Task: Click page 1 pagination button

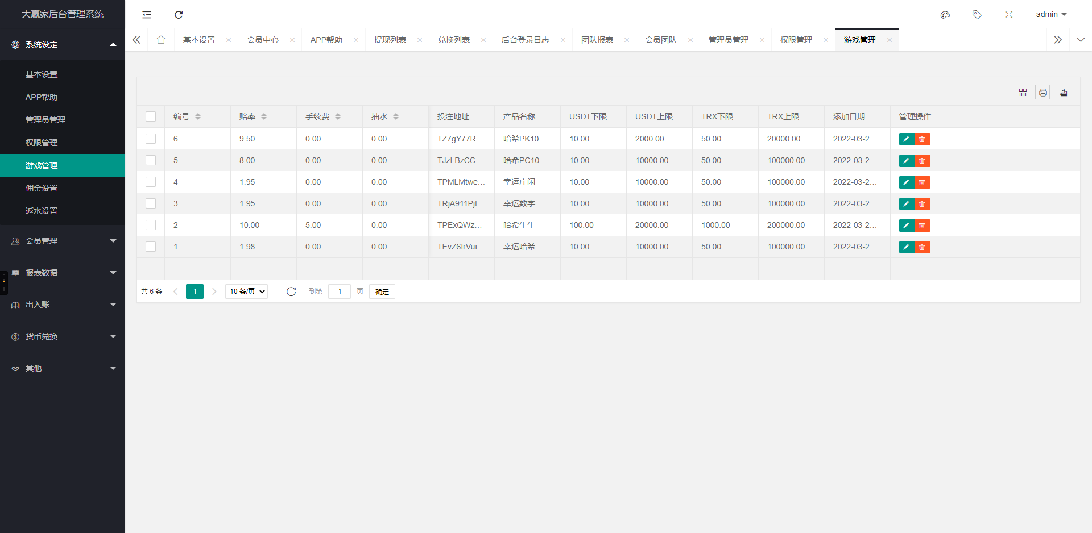Action: (x=195, y=292)
